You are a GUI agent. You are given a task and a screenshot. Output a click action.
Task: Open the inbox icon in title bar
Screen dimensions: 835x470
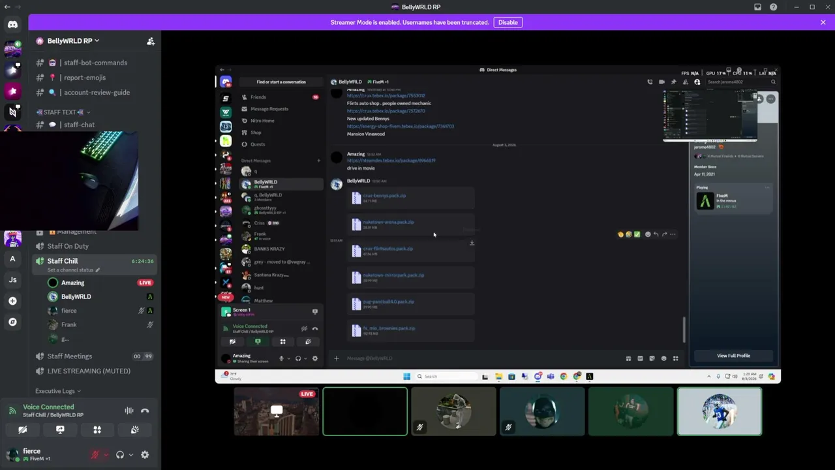point(757,7)
